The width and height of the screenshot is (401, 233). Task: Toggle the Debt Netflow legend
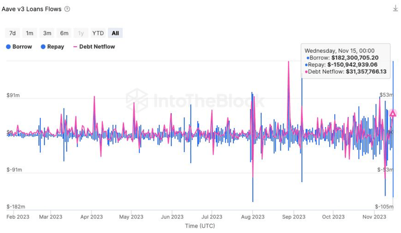[94, 47]
